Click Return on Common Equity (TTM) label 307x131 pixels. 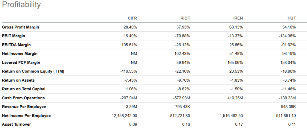click(33, 71)
